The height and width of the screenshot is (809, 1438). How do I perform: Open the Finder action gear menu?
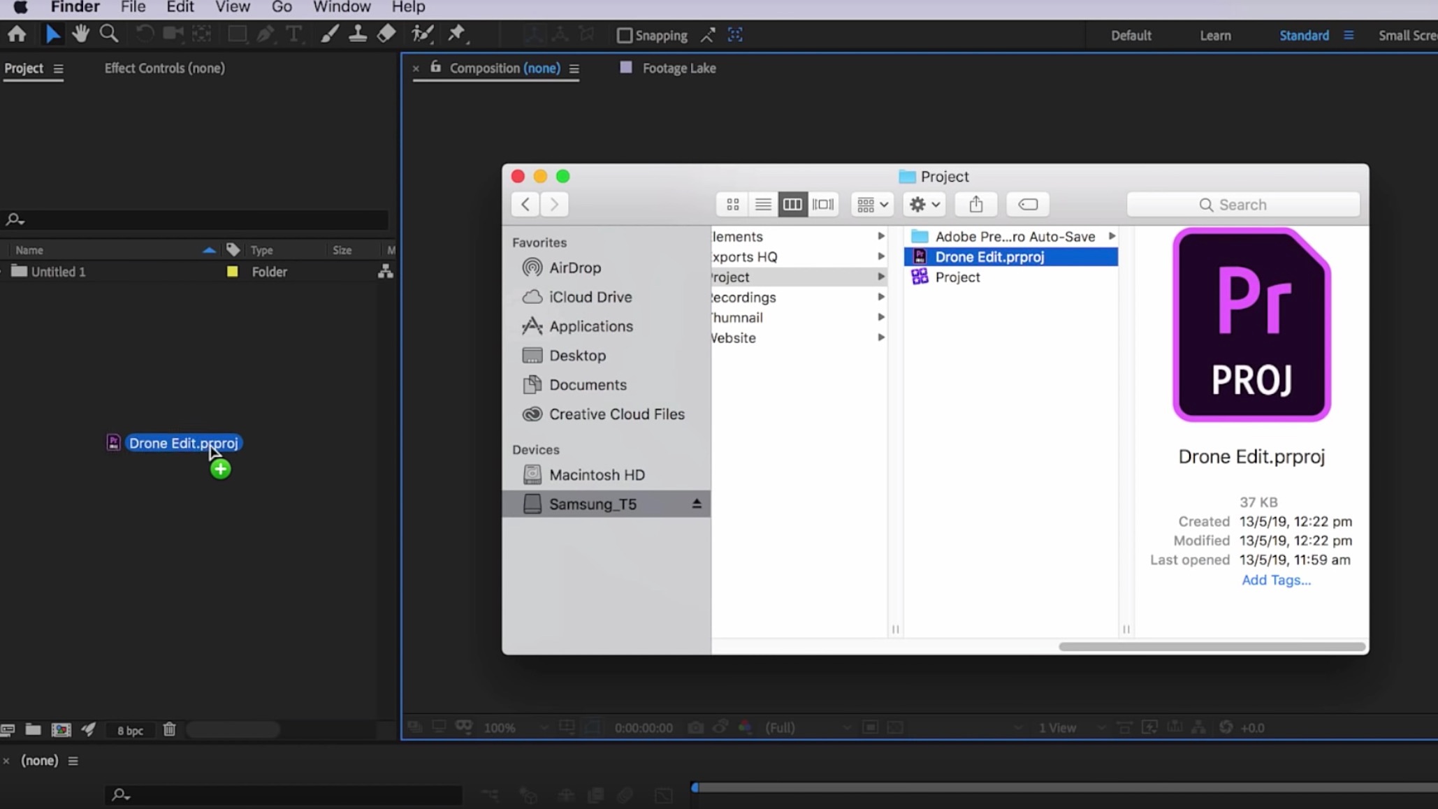click(x=924, y=205)
